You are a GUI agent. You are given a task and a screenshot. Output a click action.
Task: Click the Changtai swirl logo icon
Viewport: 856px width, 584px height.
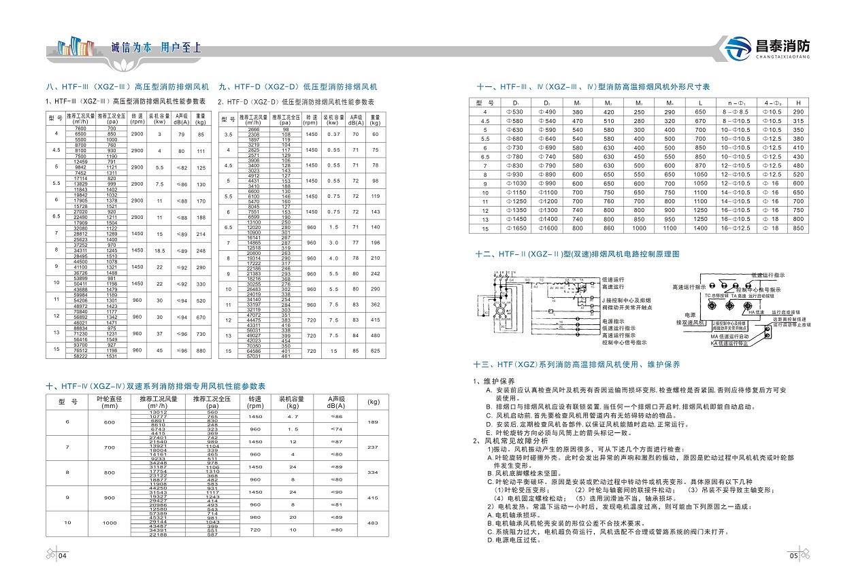(738, 48)
